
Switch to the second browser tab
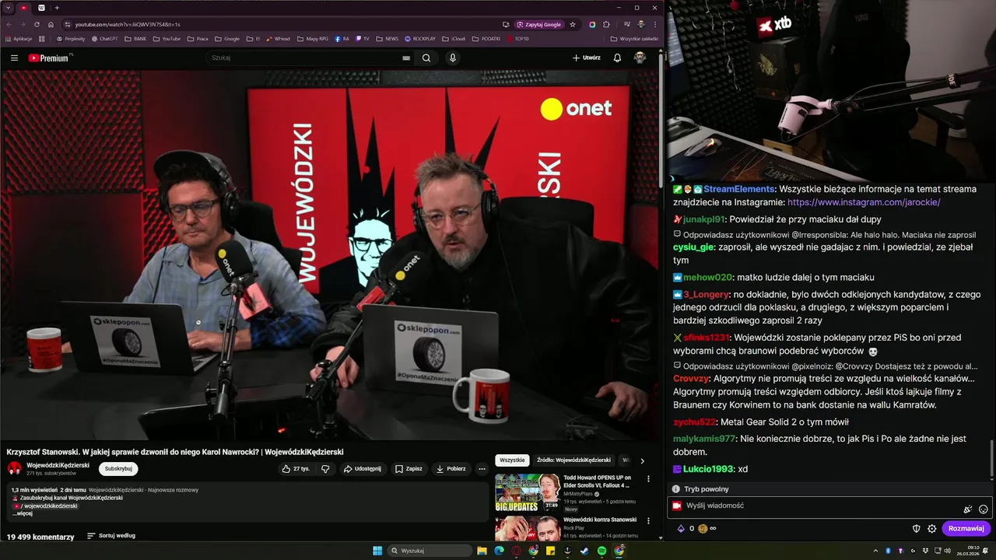click(x=41, y=8)
